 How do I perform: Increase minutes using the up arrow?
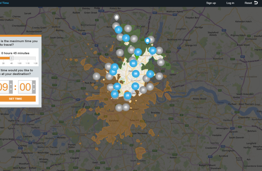[34, 84]
